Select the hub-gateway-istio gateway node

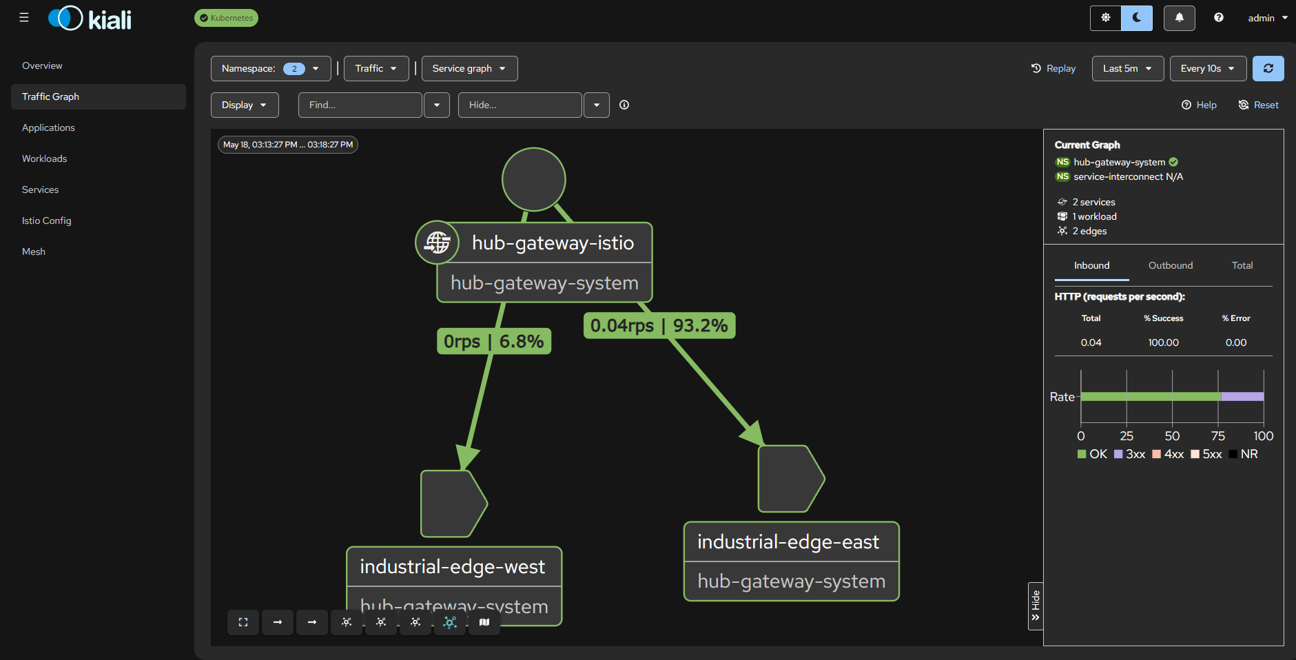pyautogui.click(x=544, y=262)
